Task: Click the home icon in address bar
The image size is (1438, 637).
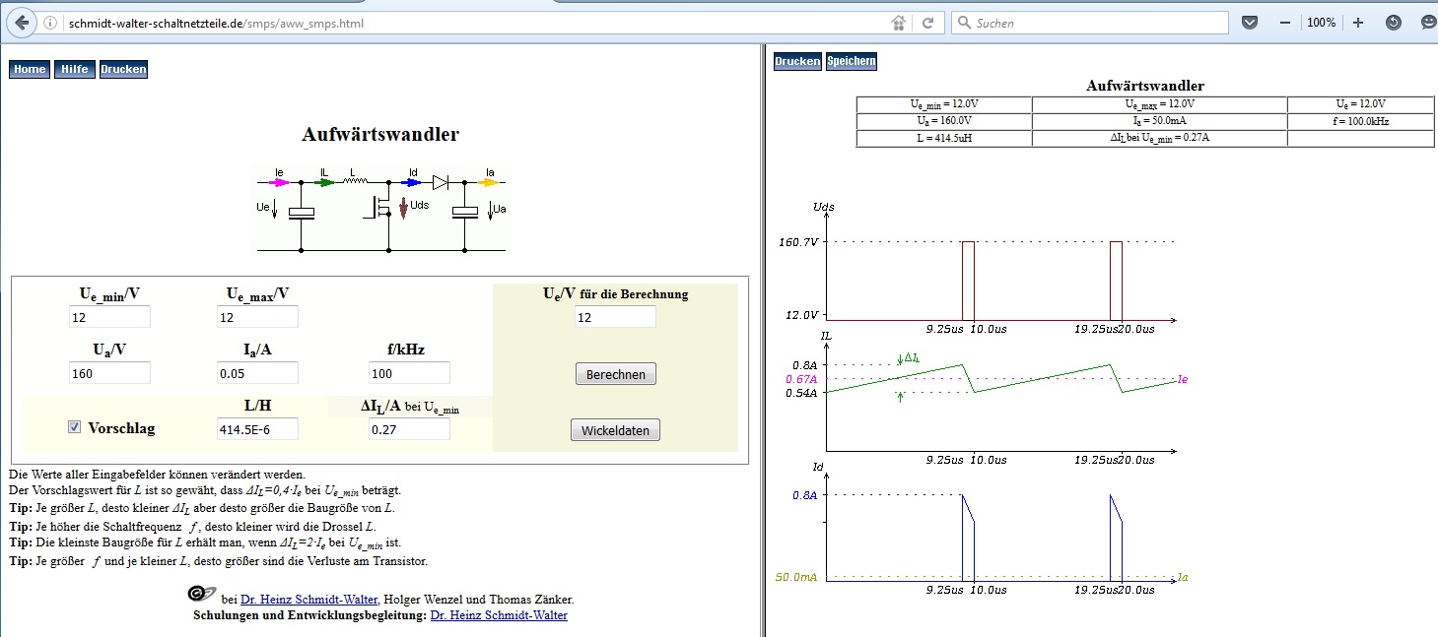Action: coord(898,23)
